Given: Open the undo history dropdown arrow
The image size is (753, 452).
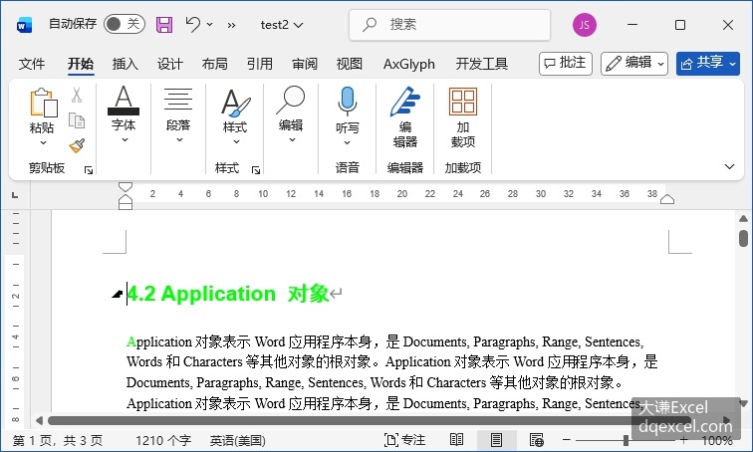Looking at the screenshot, I should pos(210,24).
